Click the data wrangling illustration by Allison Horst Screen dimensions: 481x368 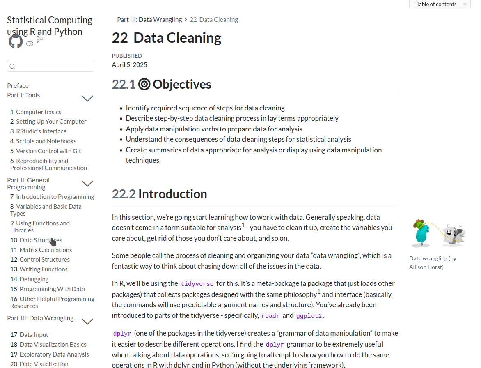438,232
